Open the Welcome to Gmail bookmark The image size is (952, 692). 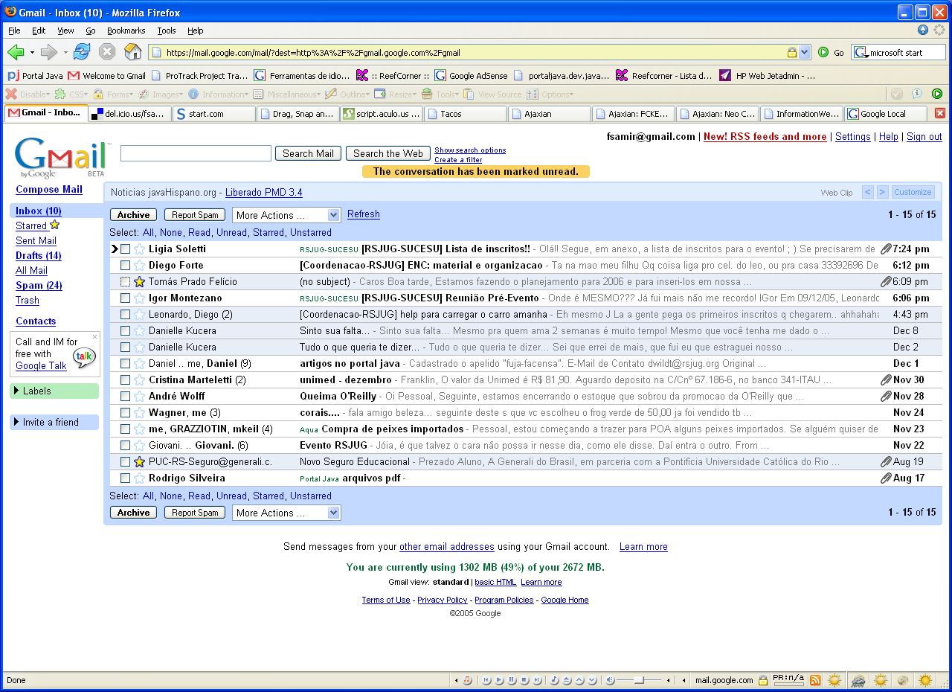106,75
